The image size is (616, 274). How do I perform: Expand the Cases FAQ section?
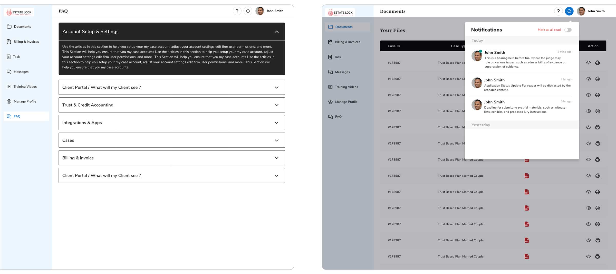click(276, 140)
